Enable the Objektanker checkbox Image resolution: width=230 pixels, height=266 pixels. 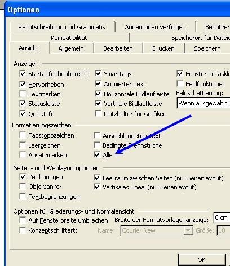pyautogui.click(x=23, y=187)
